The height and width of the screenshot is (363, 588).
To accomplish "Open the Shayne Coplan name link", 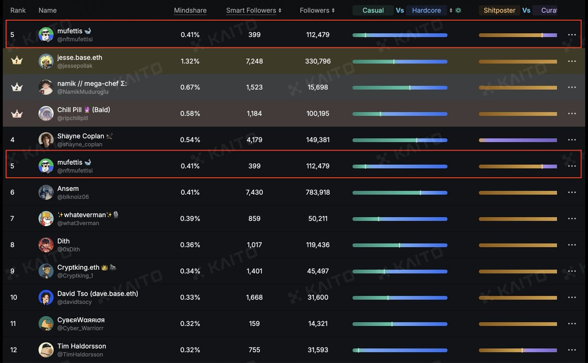I will [81, 136].
